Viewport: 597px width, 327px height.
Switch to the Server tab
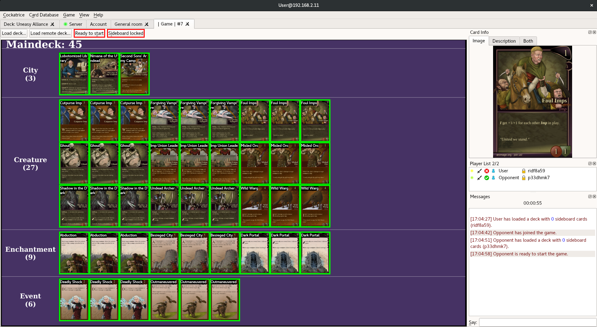[73, 24]
